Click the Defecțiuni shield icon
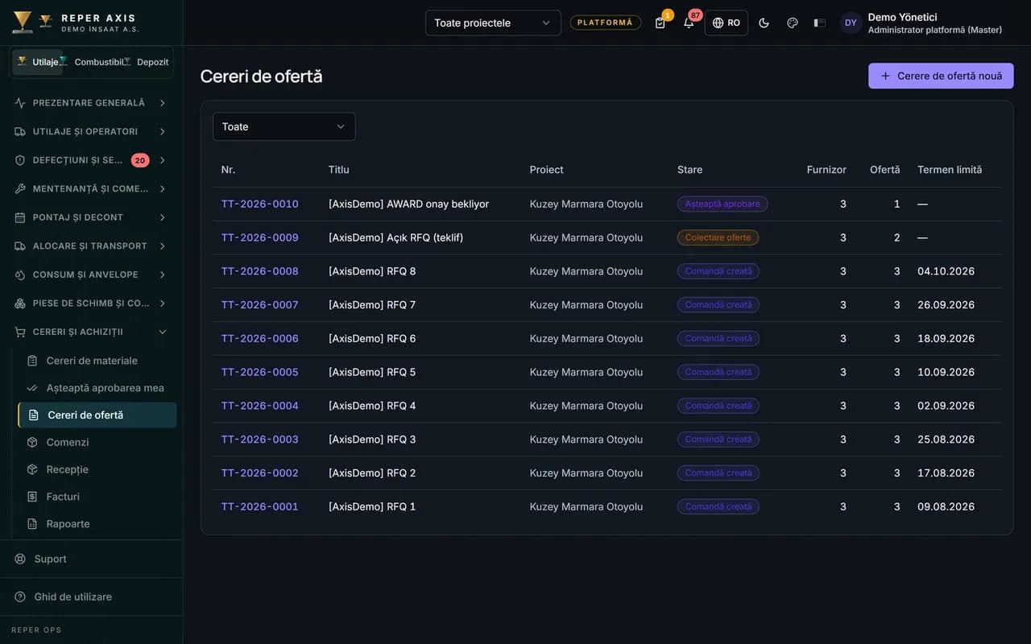Screen dimensions: 1031x644 click(x=20, y=160)
